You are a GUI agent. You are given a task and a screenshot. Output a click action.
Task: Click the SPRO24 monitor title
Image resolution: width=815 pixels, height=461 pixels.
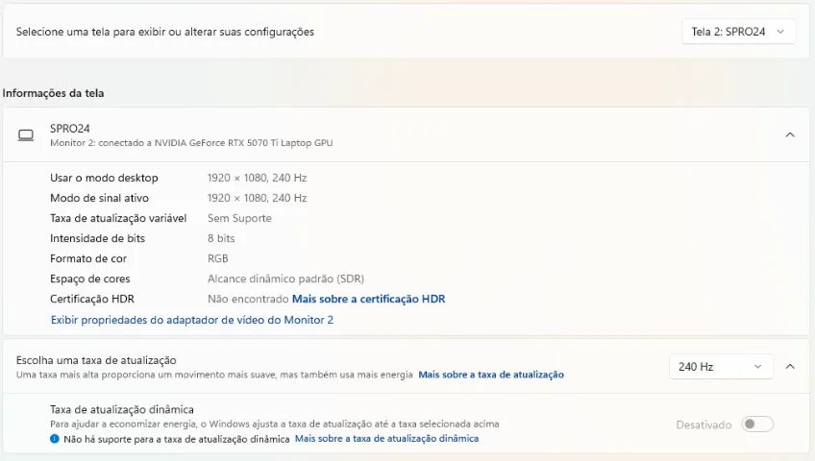(x=69, y=129)
